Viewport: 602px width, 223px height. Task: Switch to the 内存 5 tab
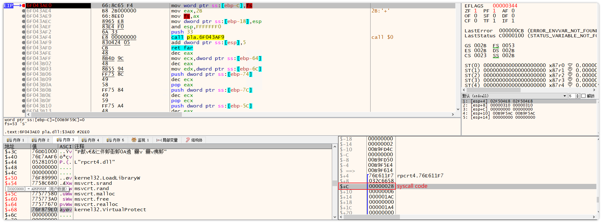[x=115, y=140]
